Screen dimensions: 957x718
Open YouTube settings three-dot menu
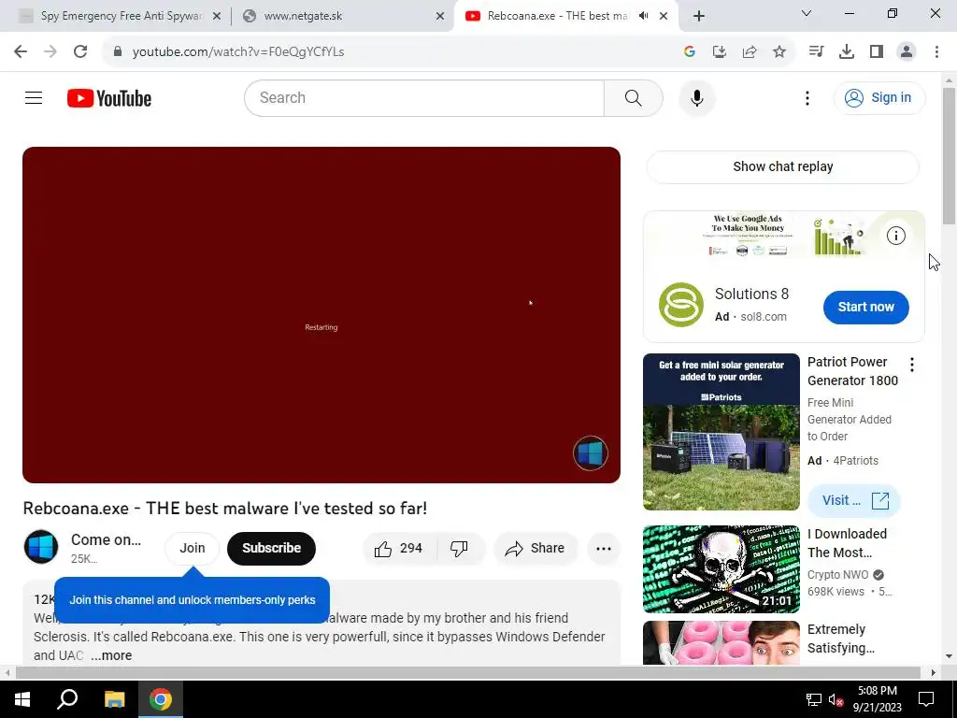[807, 97]
